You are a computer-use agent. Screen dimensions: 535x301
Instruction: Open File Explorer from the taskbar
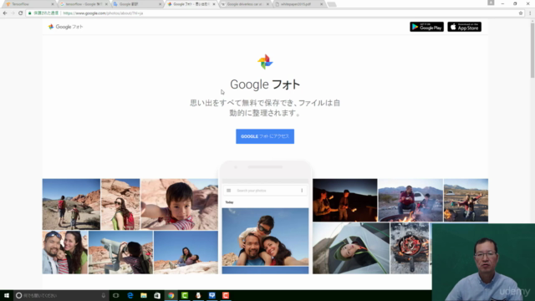click(x=144, y=295)
